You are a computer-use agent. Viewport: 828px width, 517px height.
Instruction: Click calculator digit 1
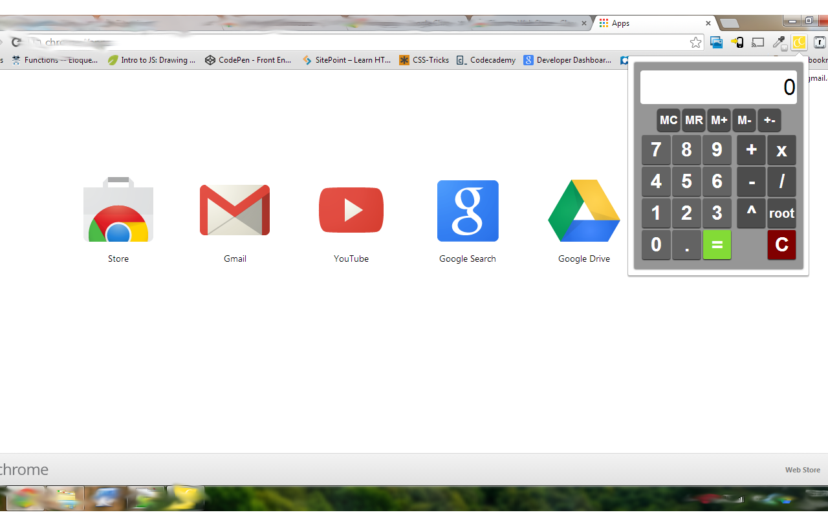pos(656,213)
